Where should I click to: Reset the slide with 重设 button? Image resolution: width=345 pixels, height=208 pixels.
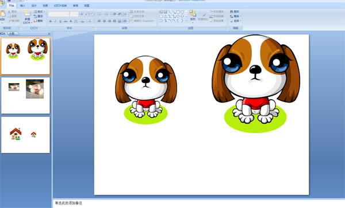[x=39, y=16]
